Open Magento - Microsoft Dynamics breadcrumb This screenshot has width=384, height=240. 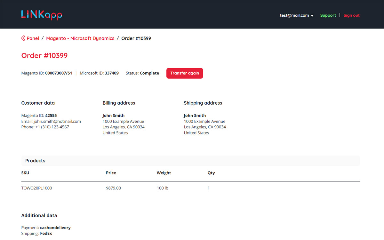point(80,38)
